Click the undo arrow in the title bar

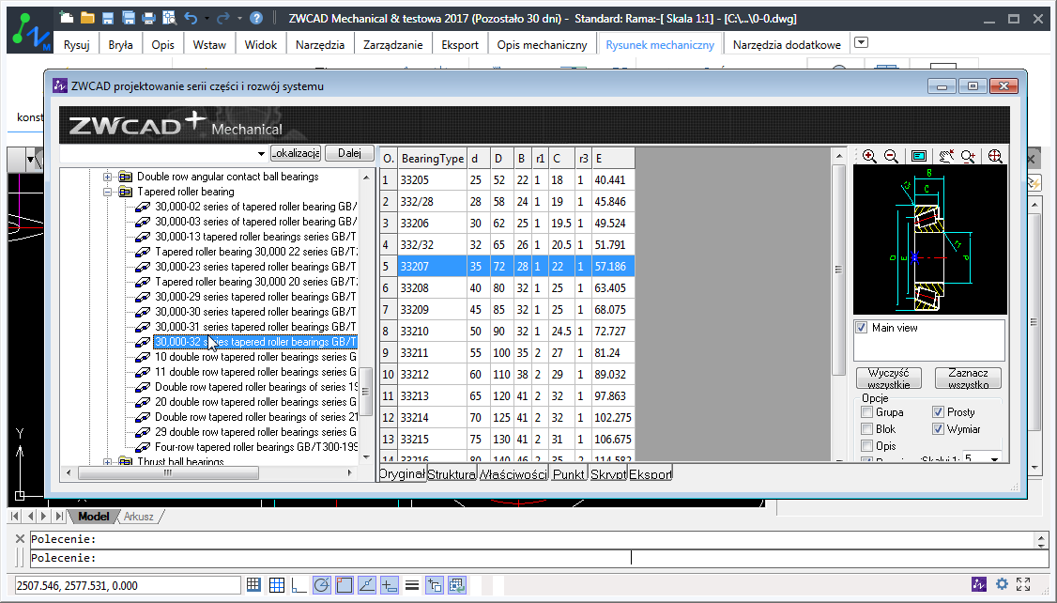pos(191,18)
